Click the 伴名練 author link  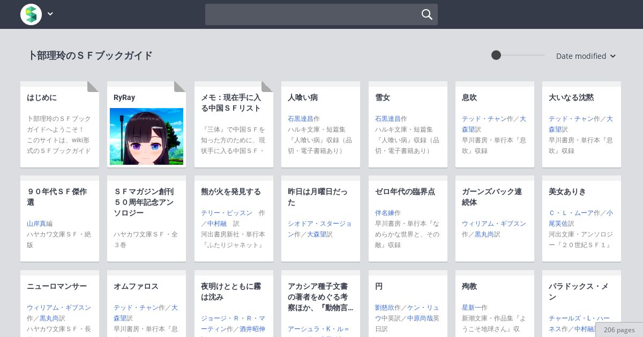(x=385, y=213)
